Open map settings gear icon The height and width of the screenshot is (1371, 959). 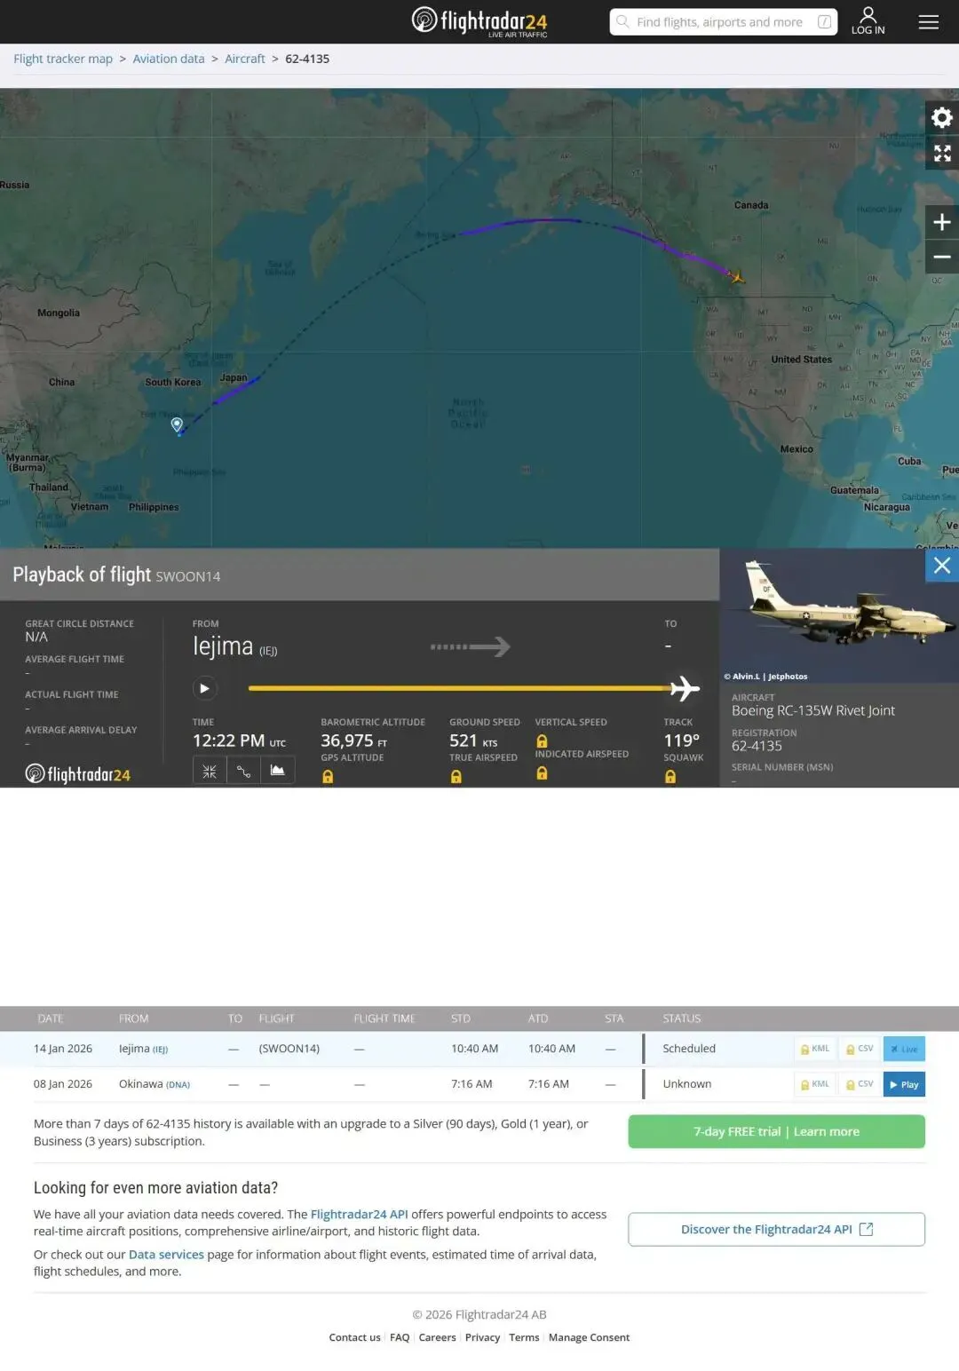pyautogui.click(x=942, y=117)
